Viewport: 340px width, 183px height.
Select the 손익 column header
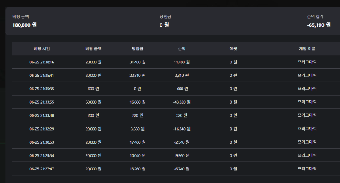click(182, 49)
